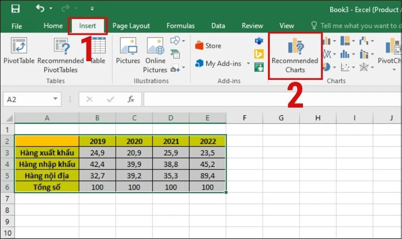
Task: Open the Office Store add-ins
Action: click(x=208, y=46)
